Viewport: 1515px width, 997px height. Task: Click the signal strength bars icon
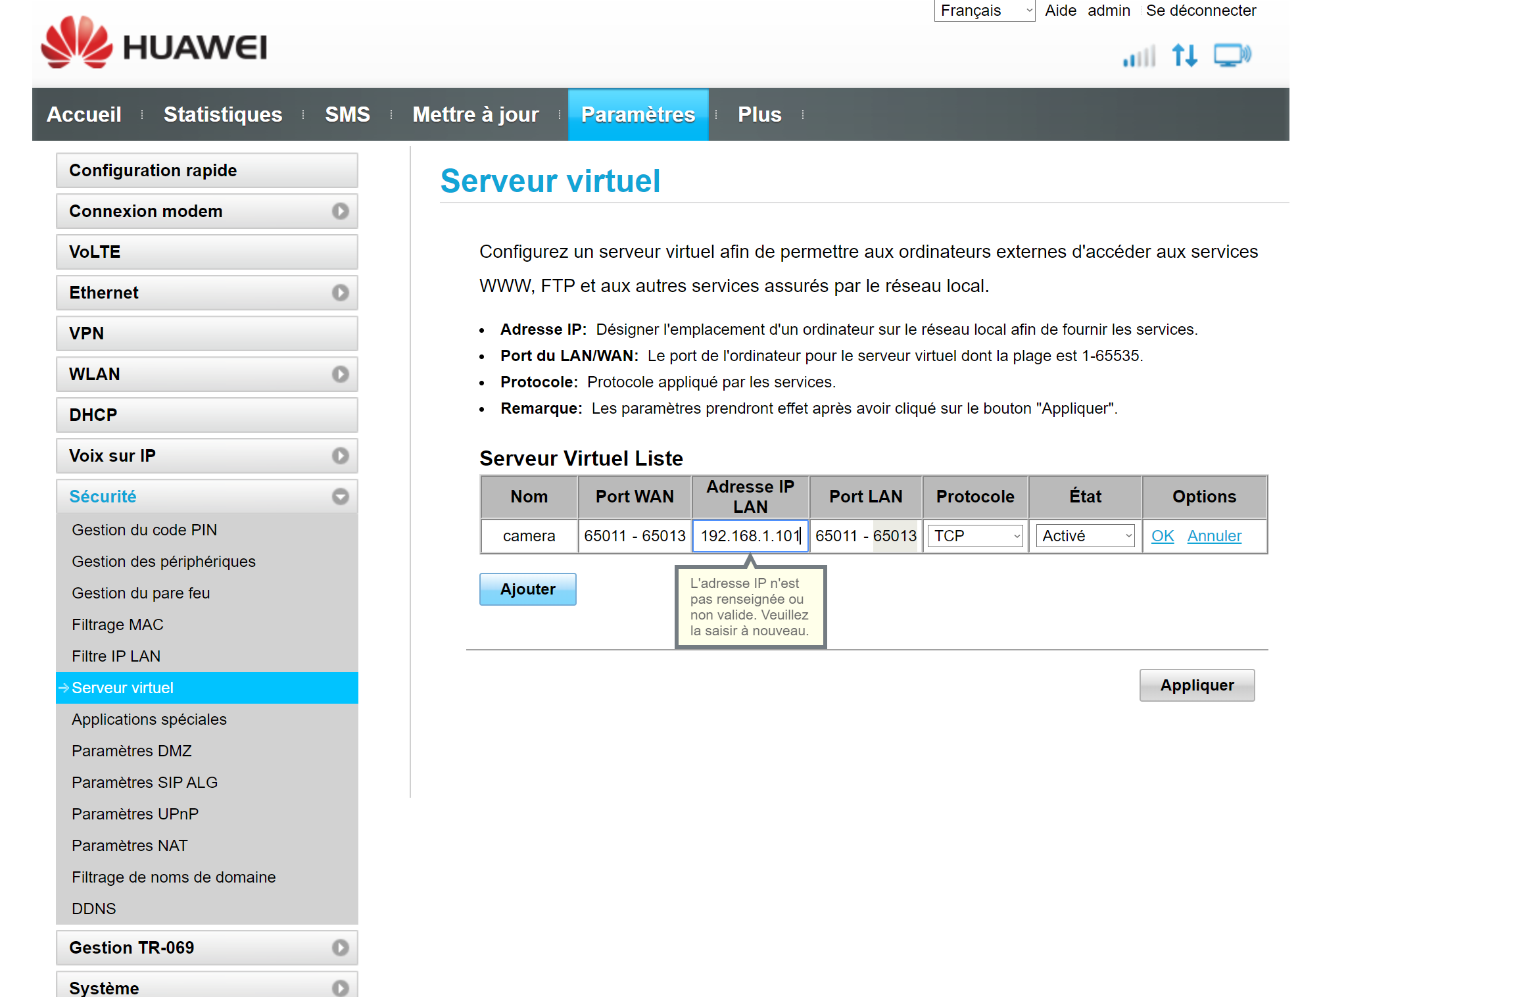click(x=1139, y=57)
